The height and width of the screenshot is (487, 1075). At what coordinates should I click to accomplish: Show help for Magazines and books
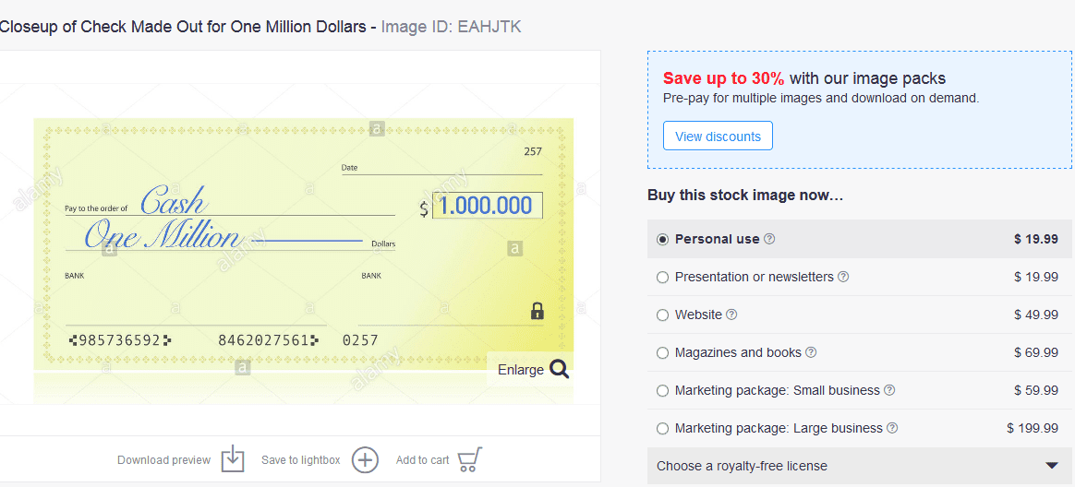coord(811,352)
